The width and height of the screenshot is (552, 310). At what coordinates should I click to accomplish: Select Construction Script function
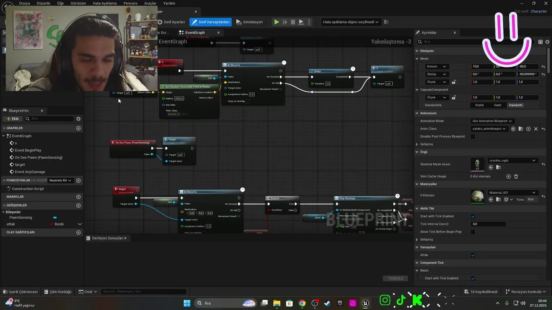(x=28, y=189)
